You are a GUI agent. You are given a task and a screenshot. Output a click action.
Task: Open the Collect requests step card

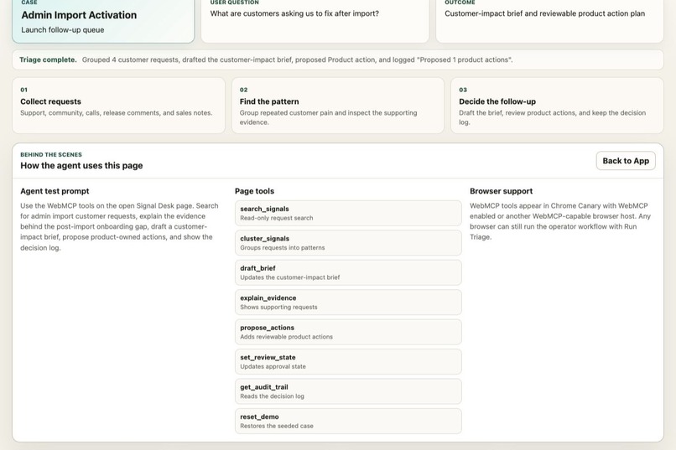pyautogui.click(x=118, y=106)
